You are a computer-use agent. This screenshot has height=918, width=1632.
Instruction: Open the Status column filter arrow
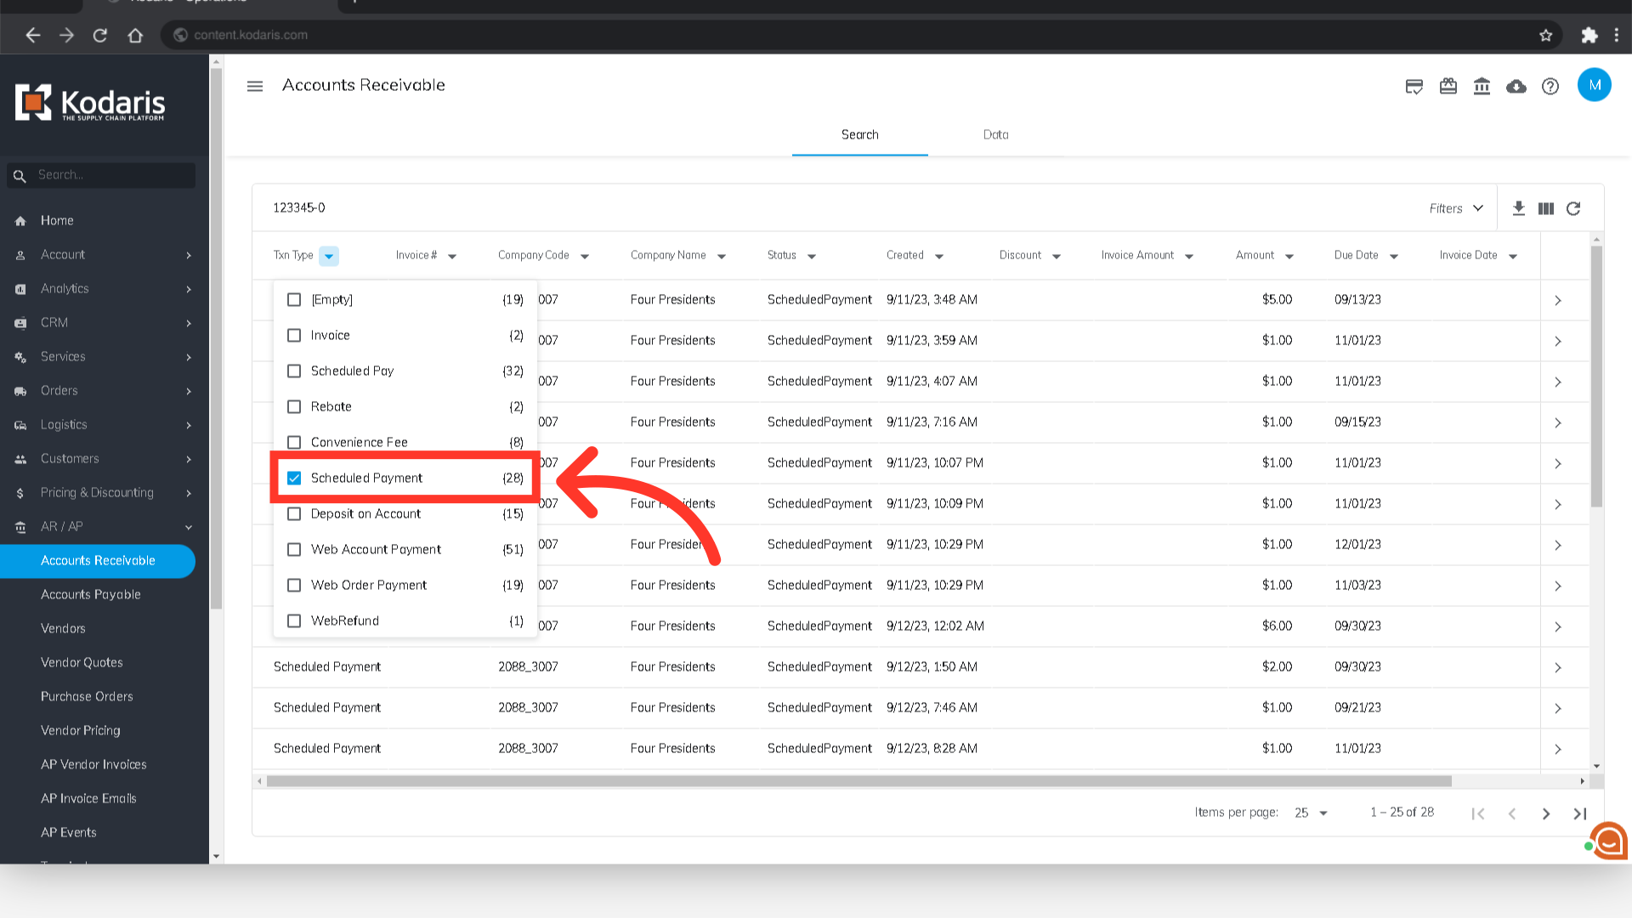(x=812, y=256)
